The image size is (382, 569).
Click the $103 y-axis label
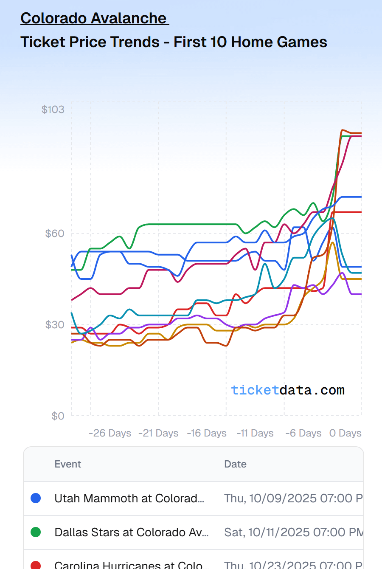pos(53,110)
